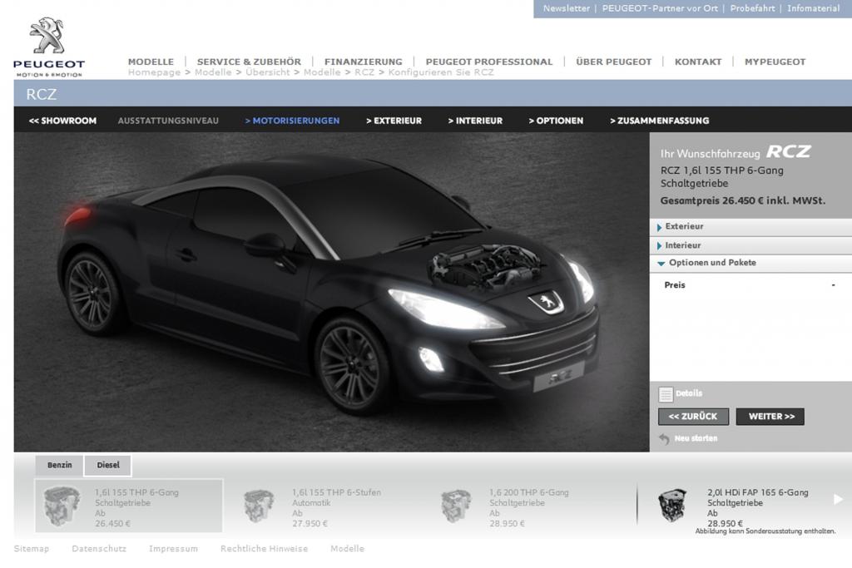Open the Über Peugeot menu

613,62
